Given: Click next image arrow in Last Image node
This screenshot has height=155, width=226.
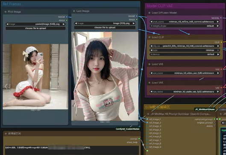Looking at the screenshot, I should (x=134, y=23).
